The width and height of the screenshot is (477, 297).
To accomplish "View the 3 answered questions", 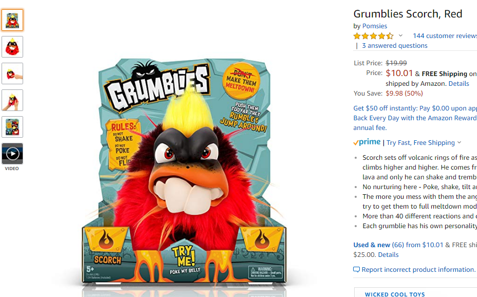I will [395, 46].
